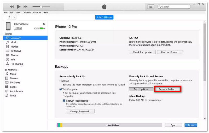Click Check for Update button
Image resolution: width=209 pixels, height=133 pixels.
click(142, 52)
